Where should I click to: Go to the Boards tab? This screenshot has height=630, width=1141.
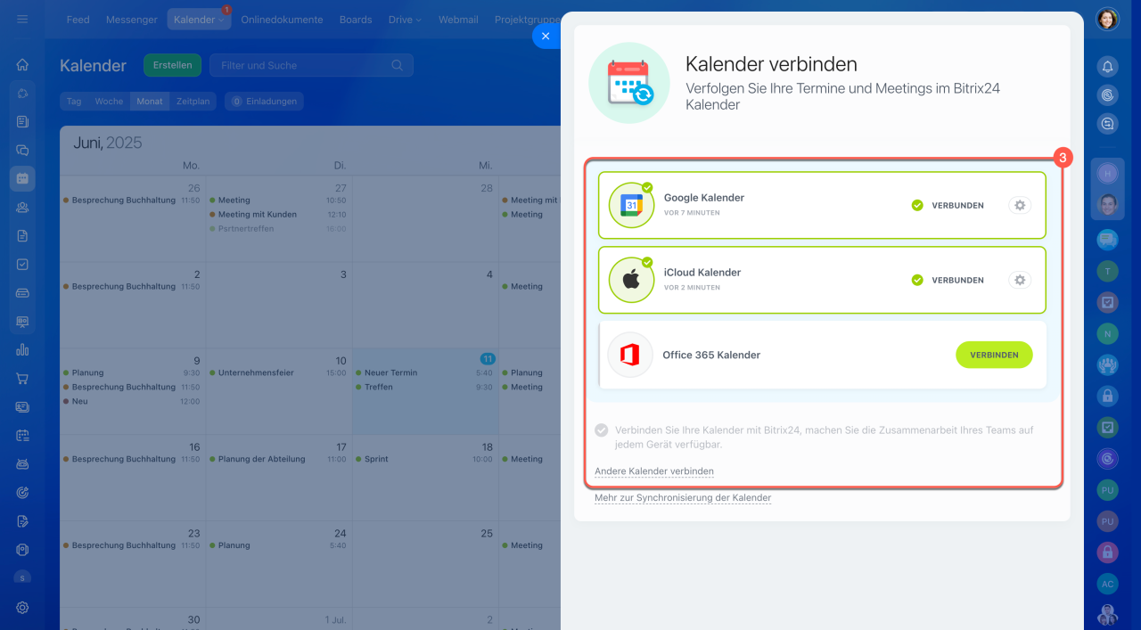pos(356,20)
